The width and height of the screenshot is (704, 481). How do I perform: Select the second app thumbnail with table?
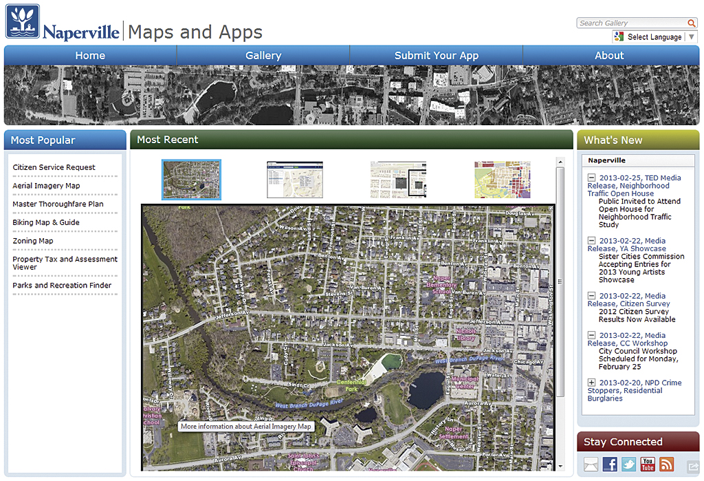[295, 180]
